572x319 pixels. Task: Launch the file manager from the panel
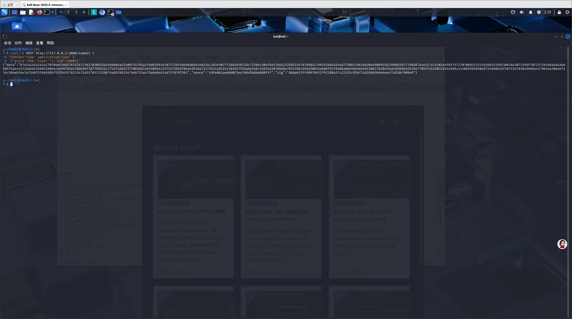coord(23,12)
